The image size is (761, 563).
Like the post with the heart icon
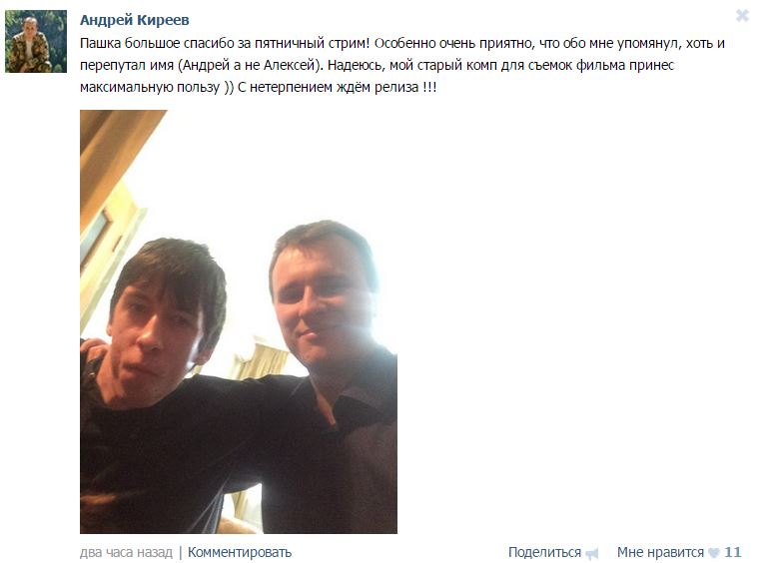(x=713, y=553)
